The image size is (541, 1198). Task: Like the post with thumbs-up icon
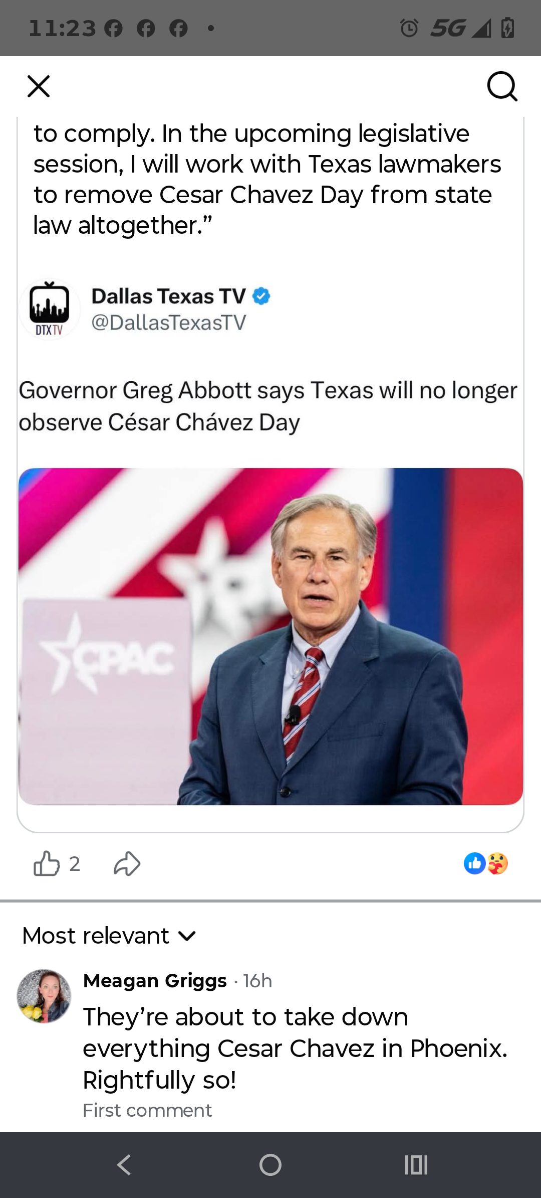(x=47, y=863)
